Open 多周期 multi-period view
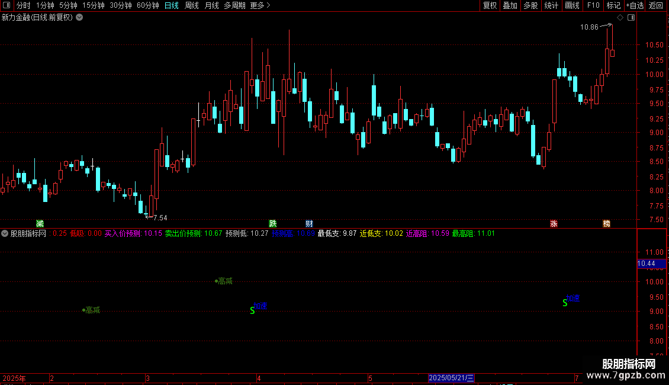The height and width of the screenshot is (385, 669). [x=234, y=5]
